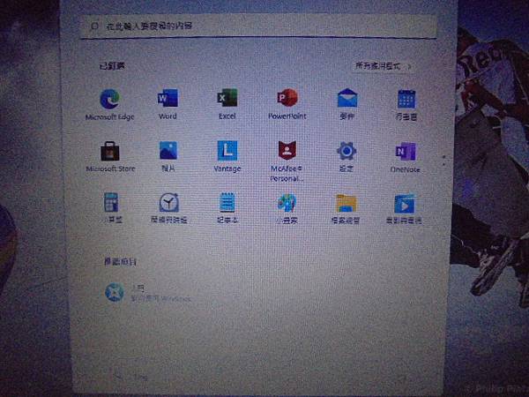The width and height of the screenshot is (529, 397).
Task: Click the Start menu search input field
Action: tap(258, 26)
